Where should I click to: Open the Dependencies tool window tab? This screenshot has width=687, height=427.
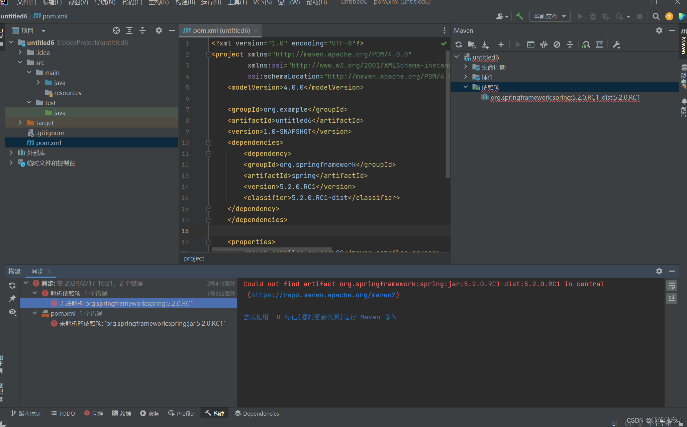(x=257, y=414)
